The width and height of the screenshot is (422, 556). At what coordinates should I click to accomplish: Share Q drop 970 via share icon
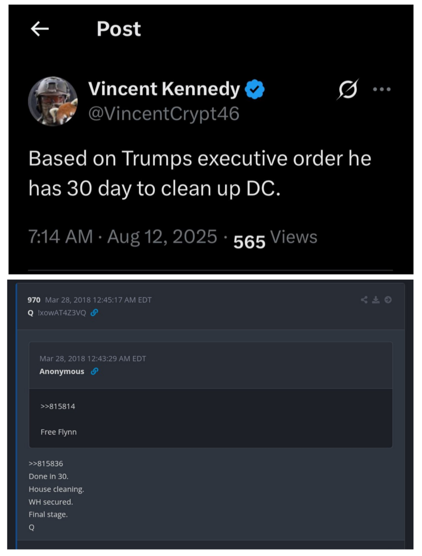(x=364, y=300)
